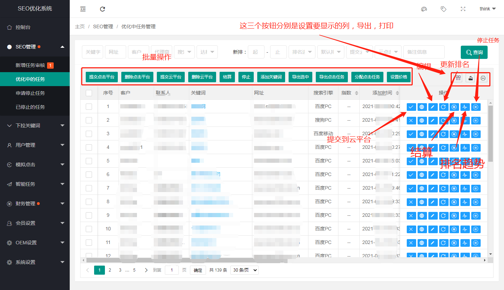Click the 查询 search button

[x=474, y=52]
